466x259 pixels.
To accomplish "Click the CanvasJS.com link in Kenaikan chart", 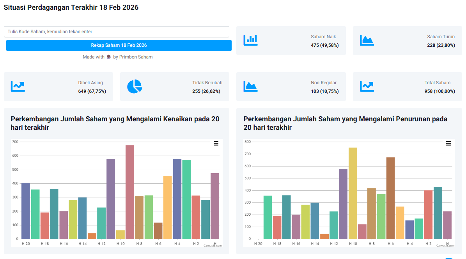I will [213, 245].
